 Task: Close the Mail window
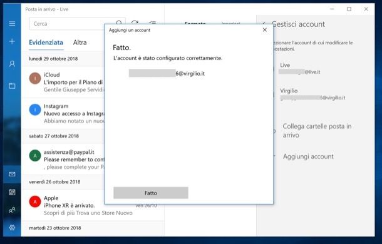click(x=366, y=9)
